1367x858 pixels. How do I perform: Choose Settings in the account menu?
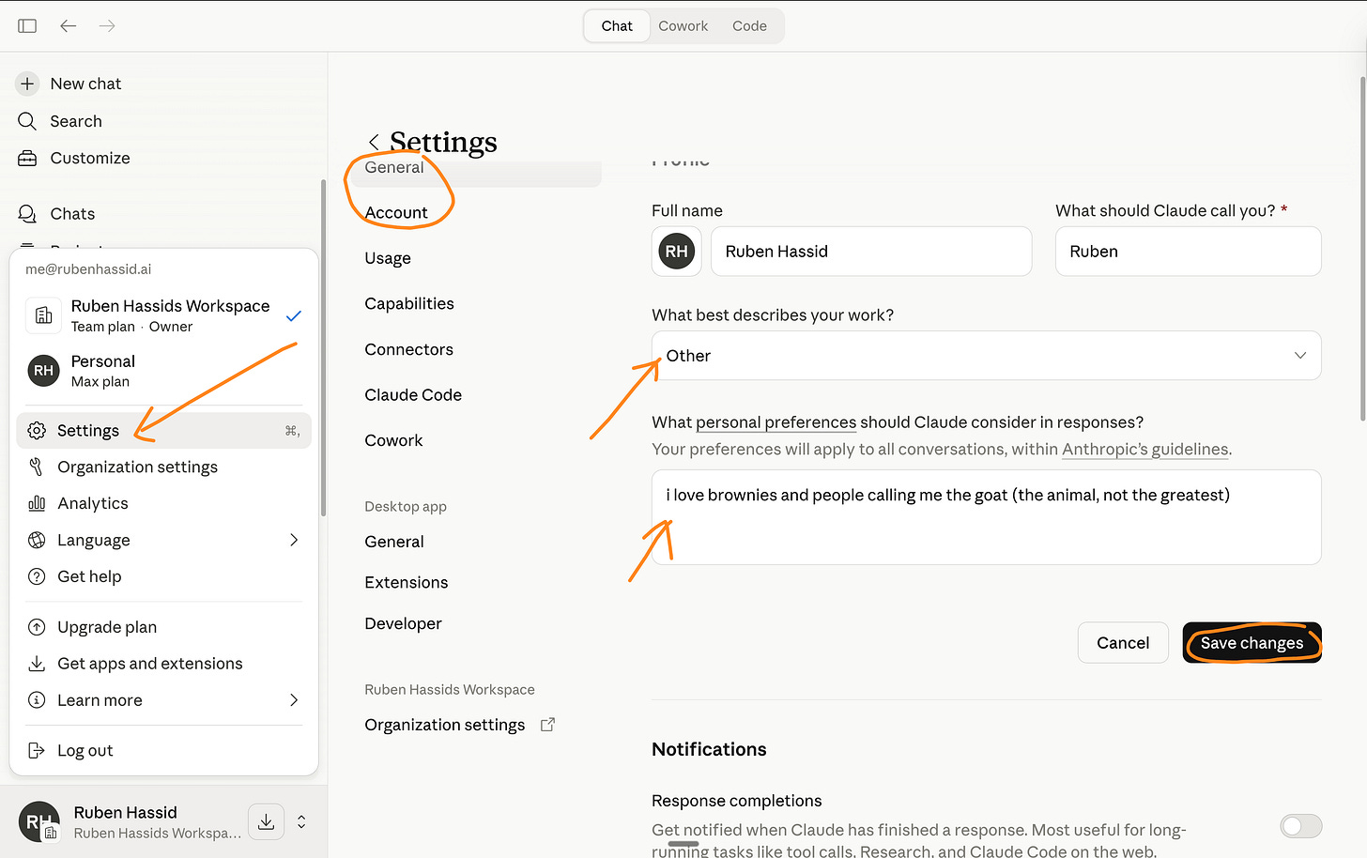tap(164, 430)
